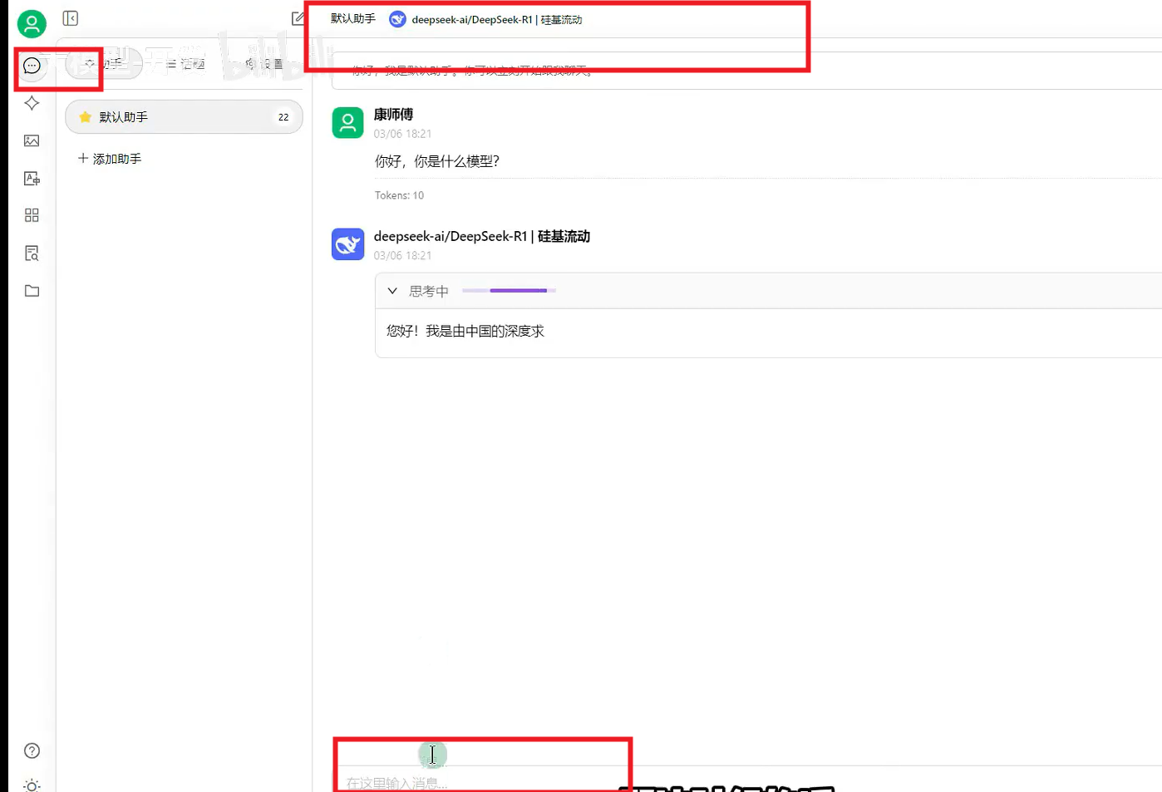Open the files folder page in sidebar
Viewport: 1162px width, 792px height.
click(x=32, y=291)
